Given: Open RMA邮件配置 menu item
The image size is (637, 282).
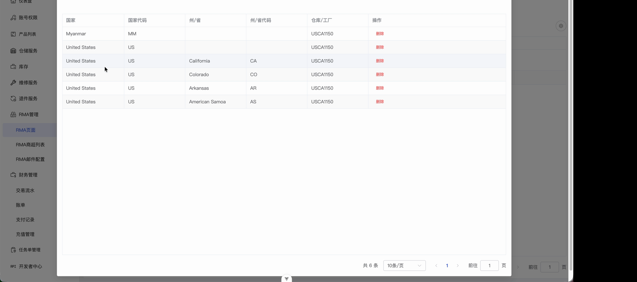Looking at the screenshot, I should coord(30,159).
